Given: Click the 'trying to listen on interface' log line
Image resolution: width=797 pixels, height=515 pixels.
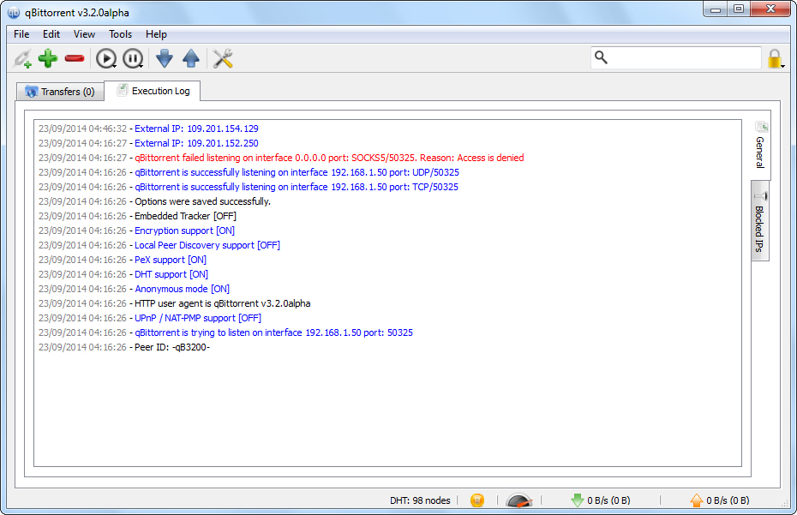Looking at the screenshot, I should click(x=225, y=332).
